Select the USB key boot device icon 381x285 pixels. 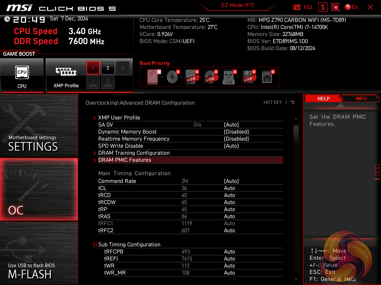pos(229,77)
